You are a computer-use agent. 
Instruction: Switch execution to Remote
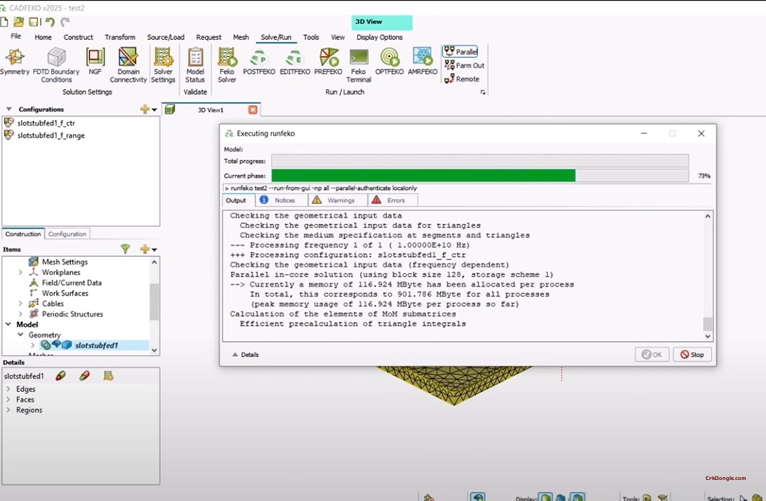point(461,79)
